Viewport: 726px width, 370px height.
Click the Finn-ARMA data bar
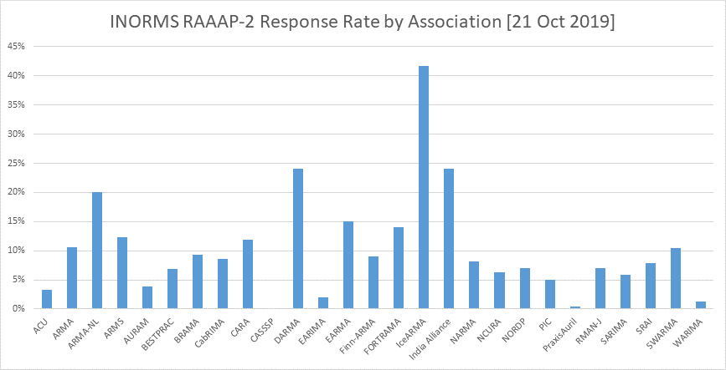pos(373,282)
